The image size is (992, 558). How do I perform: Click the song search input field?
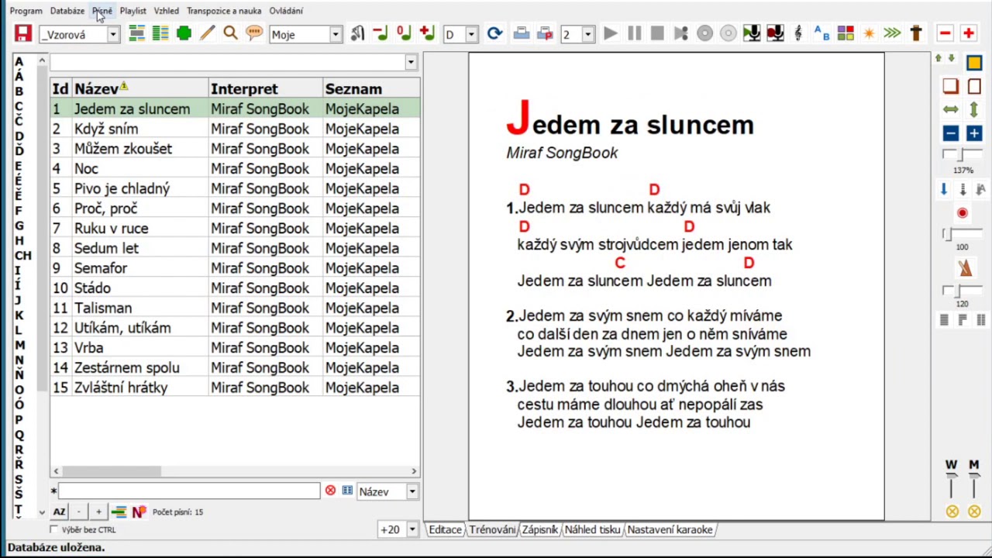[x=188, y=491]
